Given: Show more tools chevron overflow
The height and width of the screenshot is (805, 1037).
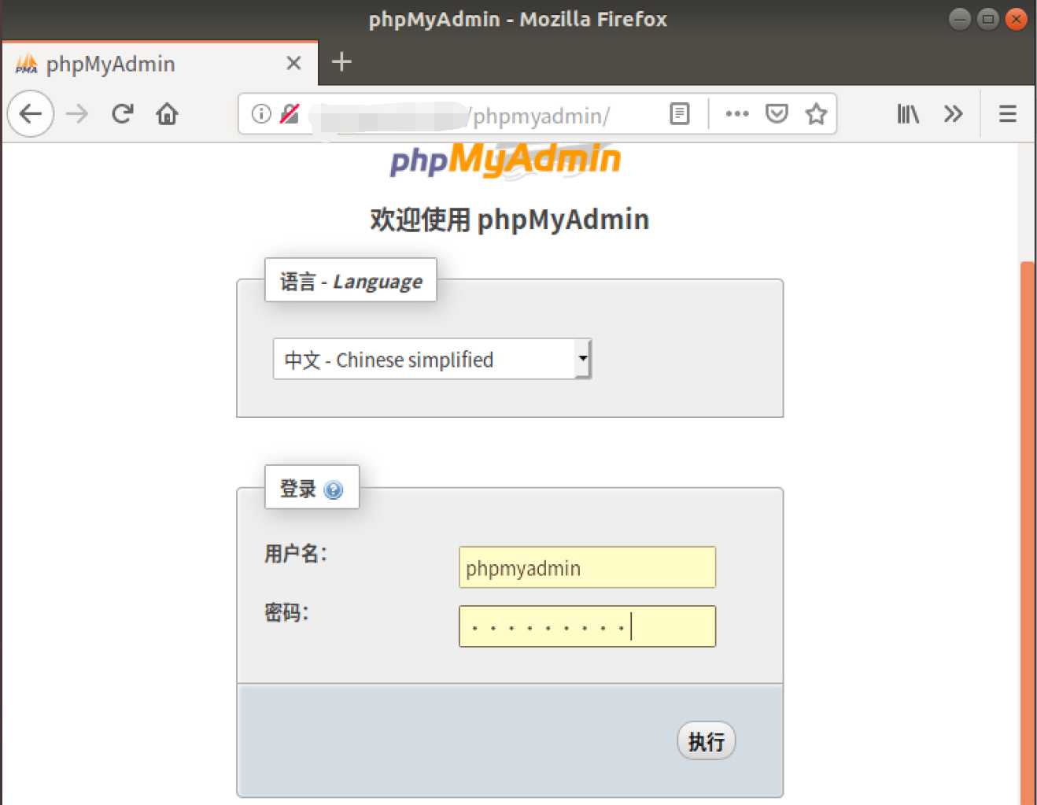Looking at the screenshot, I should coord(953,114).
